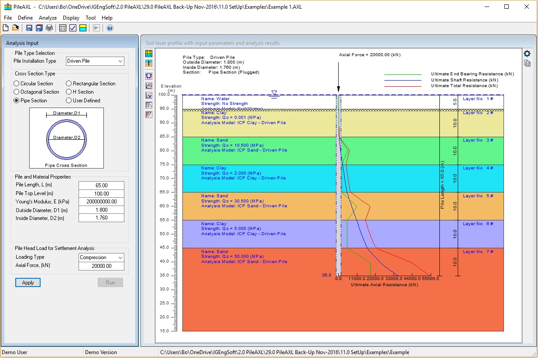Click the pipe cross section diagram
This screenshot has height=358, width=538.
click(67, 138)
